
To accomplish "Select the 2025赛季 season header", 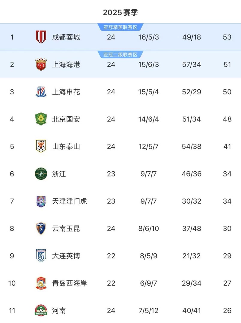I will (120, 12).
